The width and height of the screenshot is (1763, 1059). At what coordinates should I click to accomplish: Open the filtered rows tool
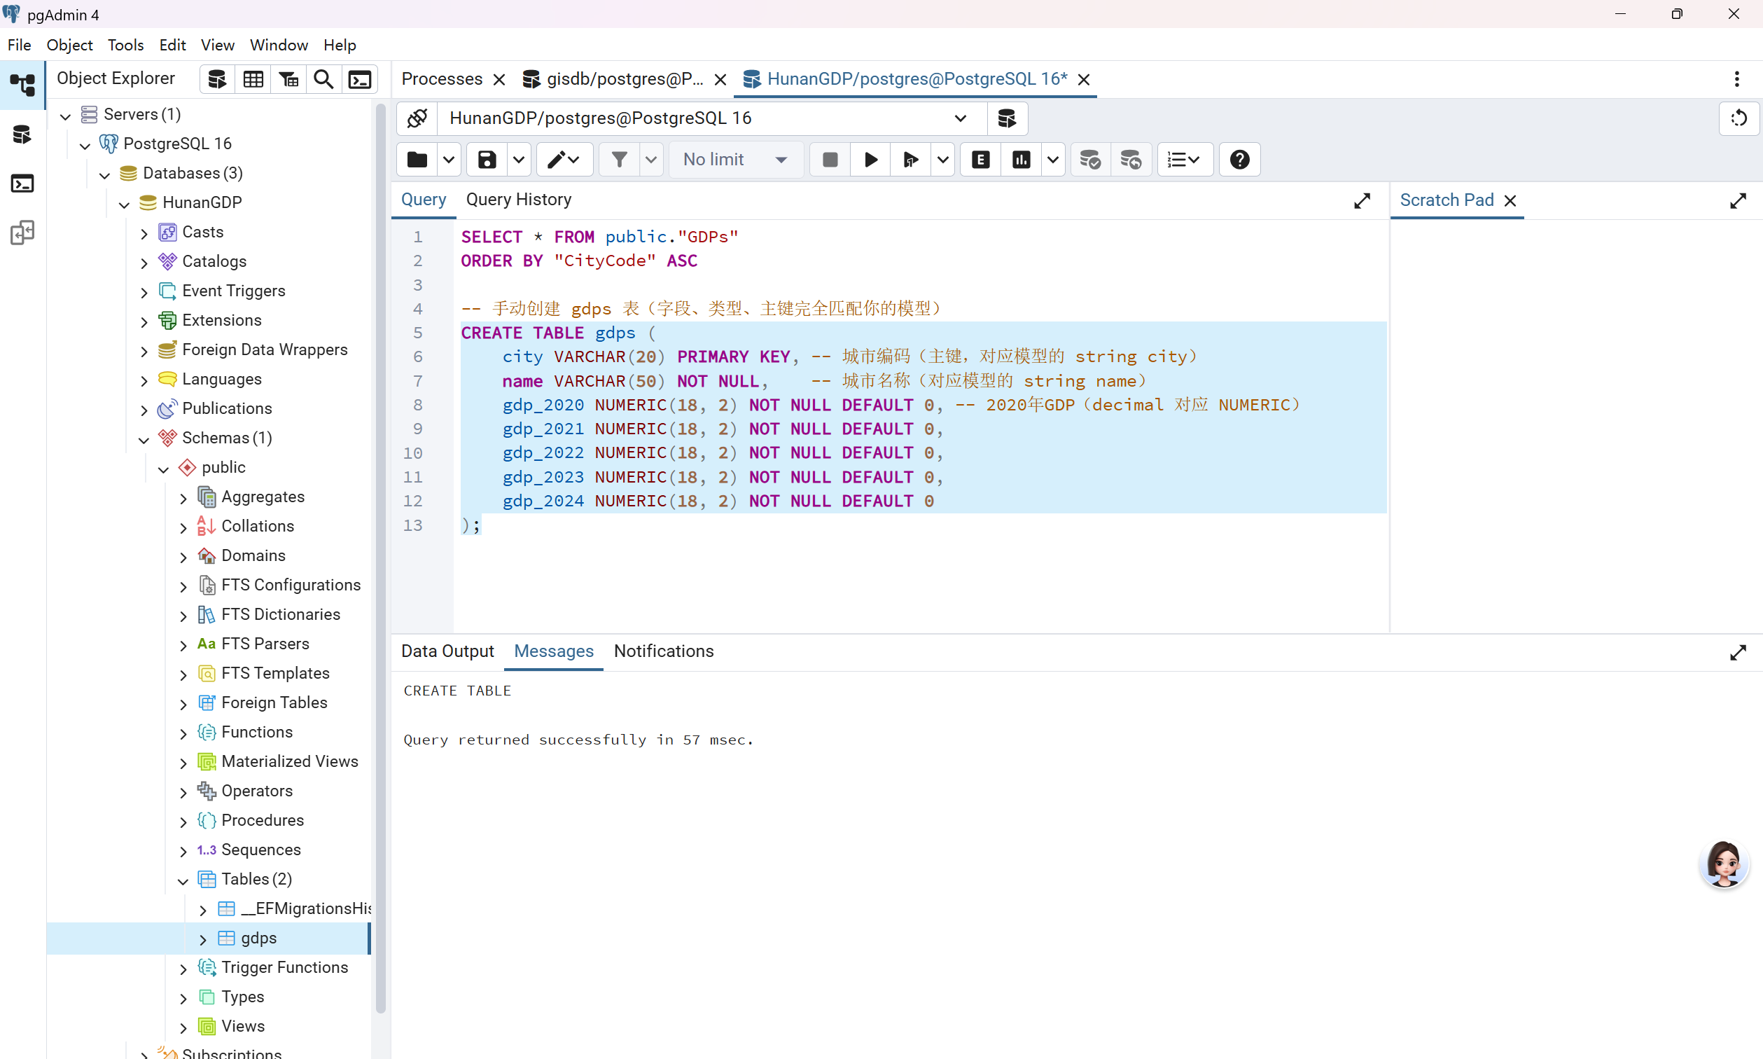click(289, 78)
